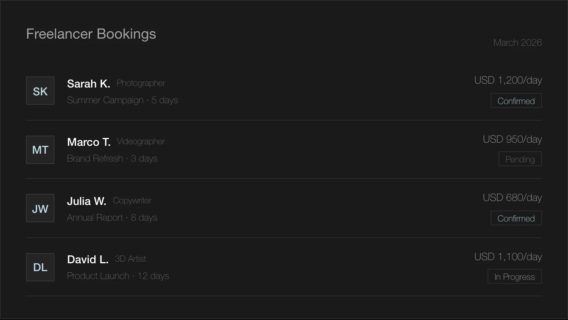Click the Freelancer Bookings heading
568x320 pixels.
point(91,34)
